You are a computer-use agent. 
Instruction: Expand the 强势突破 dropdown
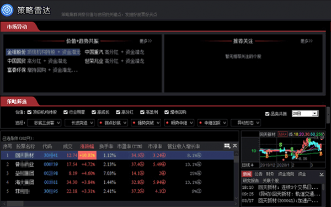(146, 123)
